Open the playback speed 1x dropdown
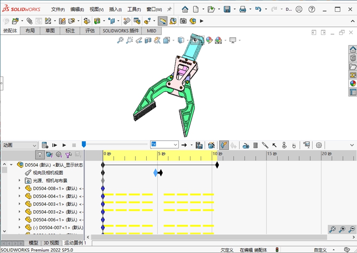The height and width of the screenshot is (253, 357). tap(164, 144)
